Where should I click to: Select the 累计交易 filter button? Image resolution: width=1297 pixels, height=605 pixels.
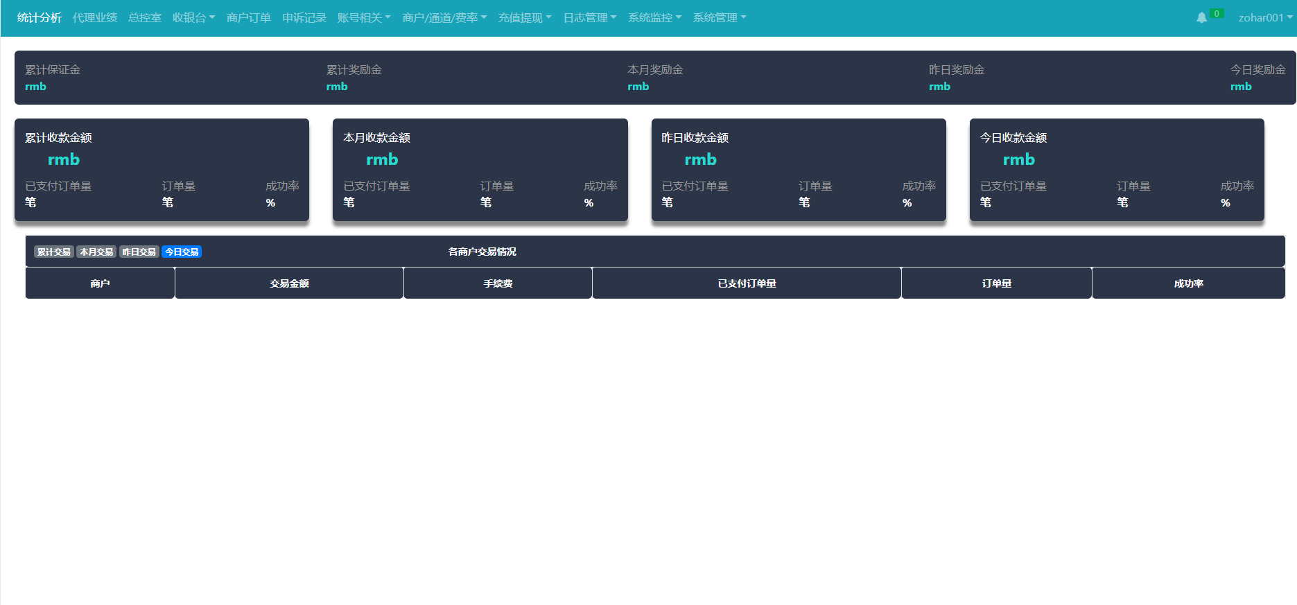coord(54,252)
